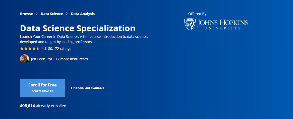Select the Jeff Leek, PhD instructor name
The height and width of the screenshot is (119, 293).
[x=42, y=59]
